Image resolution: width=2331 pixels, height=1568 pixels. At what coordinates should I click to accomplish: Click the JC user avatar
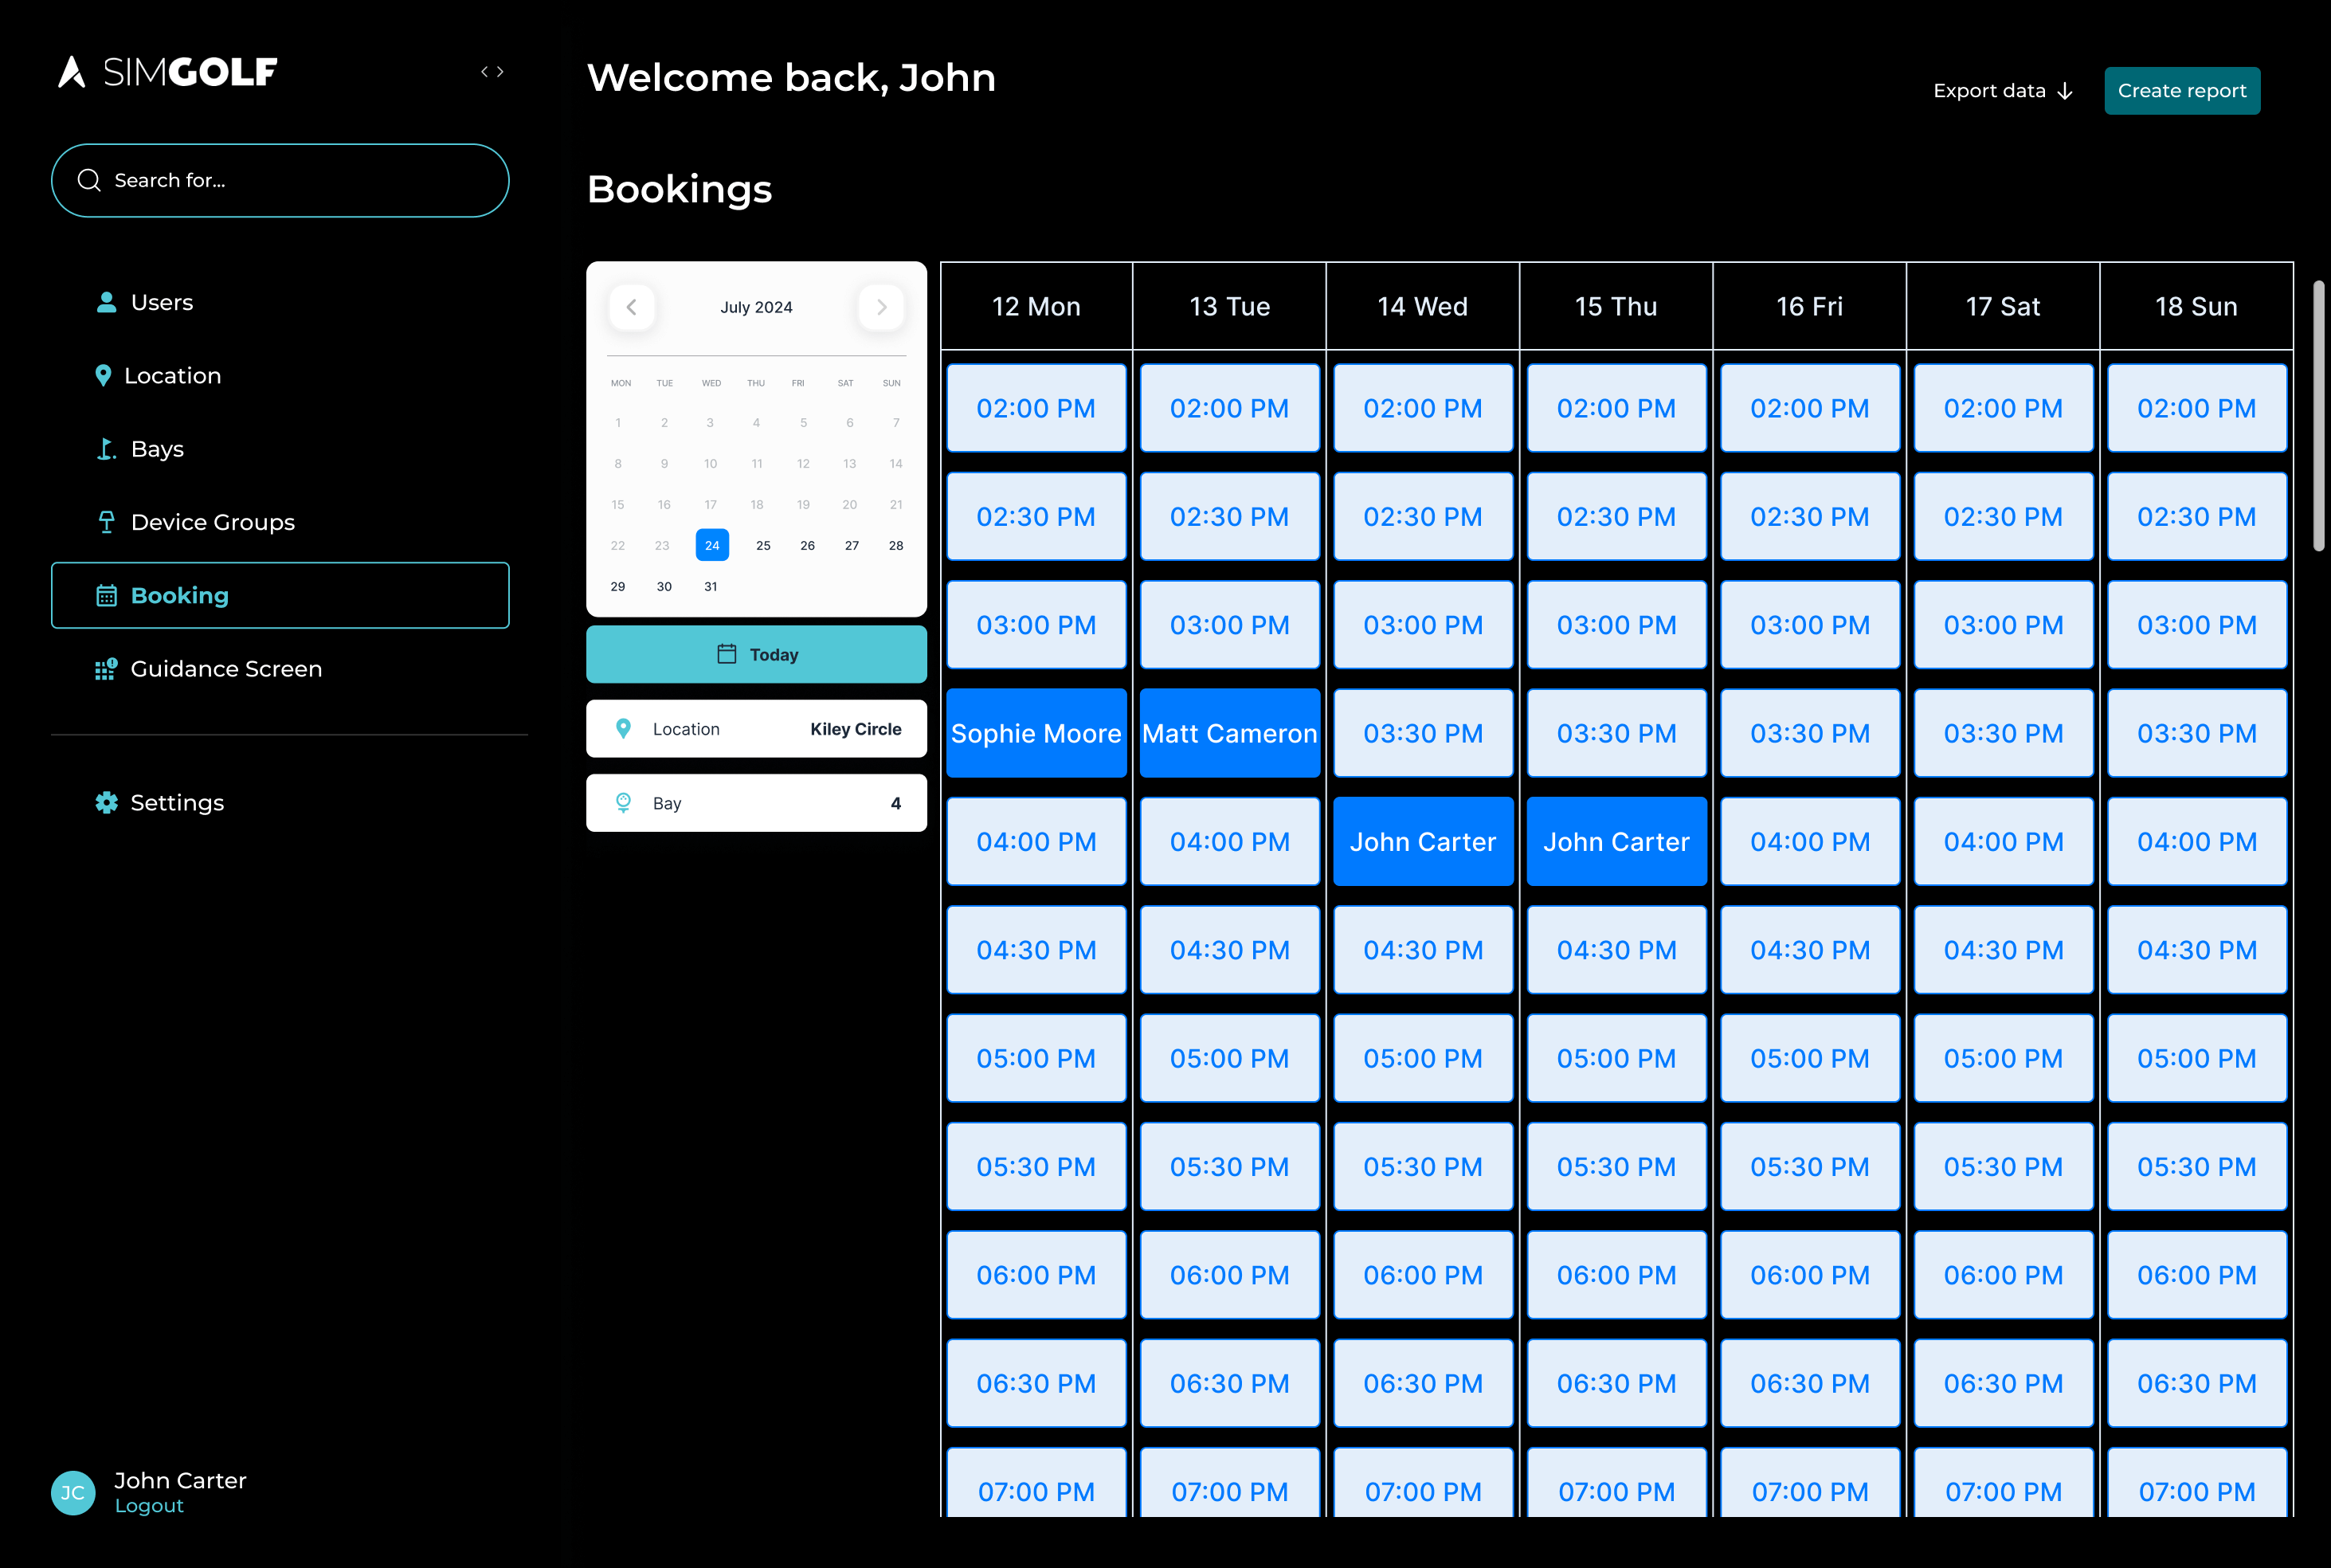[x=73, y=1492]
